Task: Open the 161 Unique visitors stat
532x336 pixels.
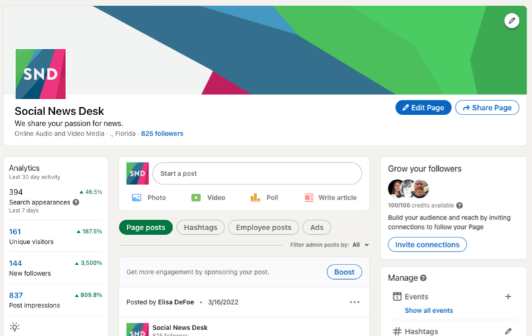Action: click(15, 231)
